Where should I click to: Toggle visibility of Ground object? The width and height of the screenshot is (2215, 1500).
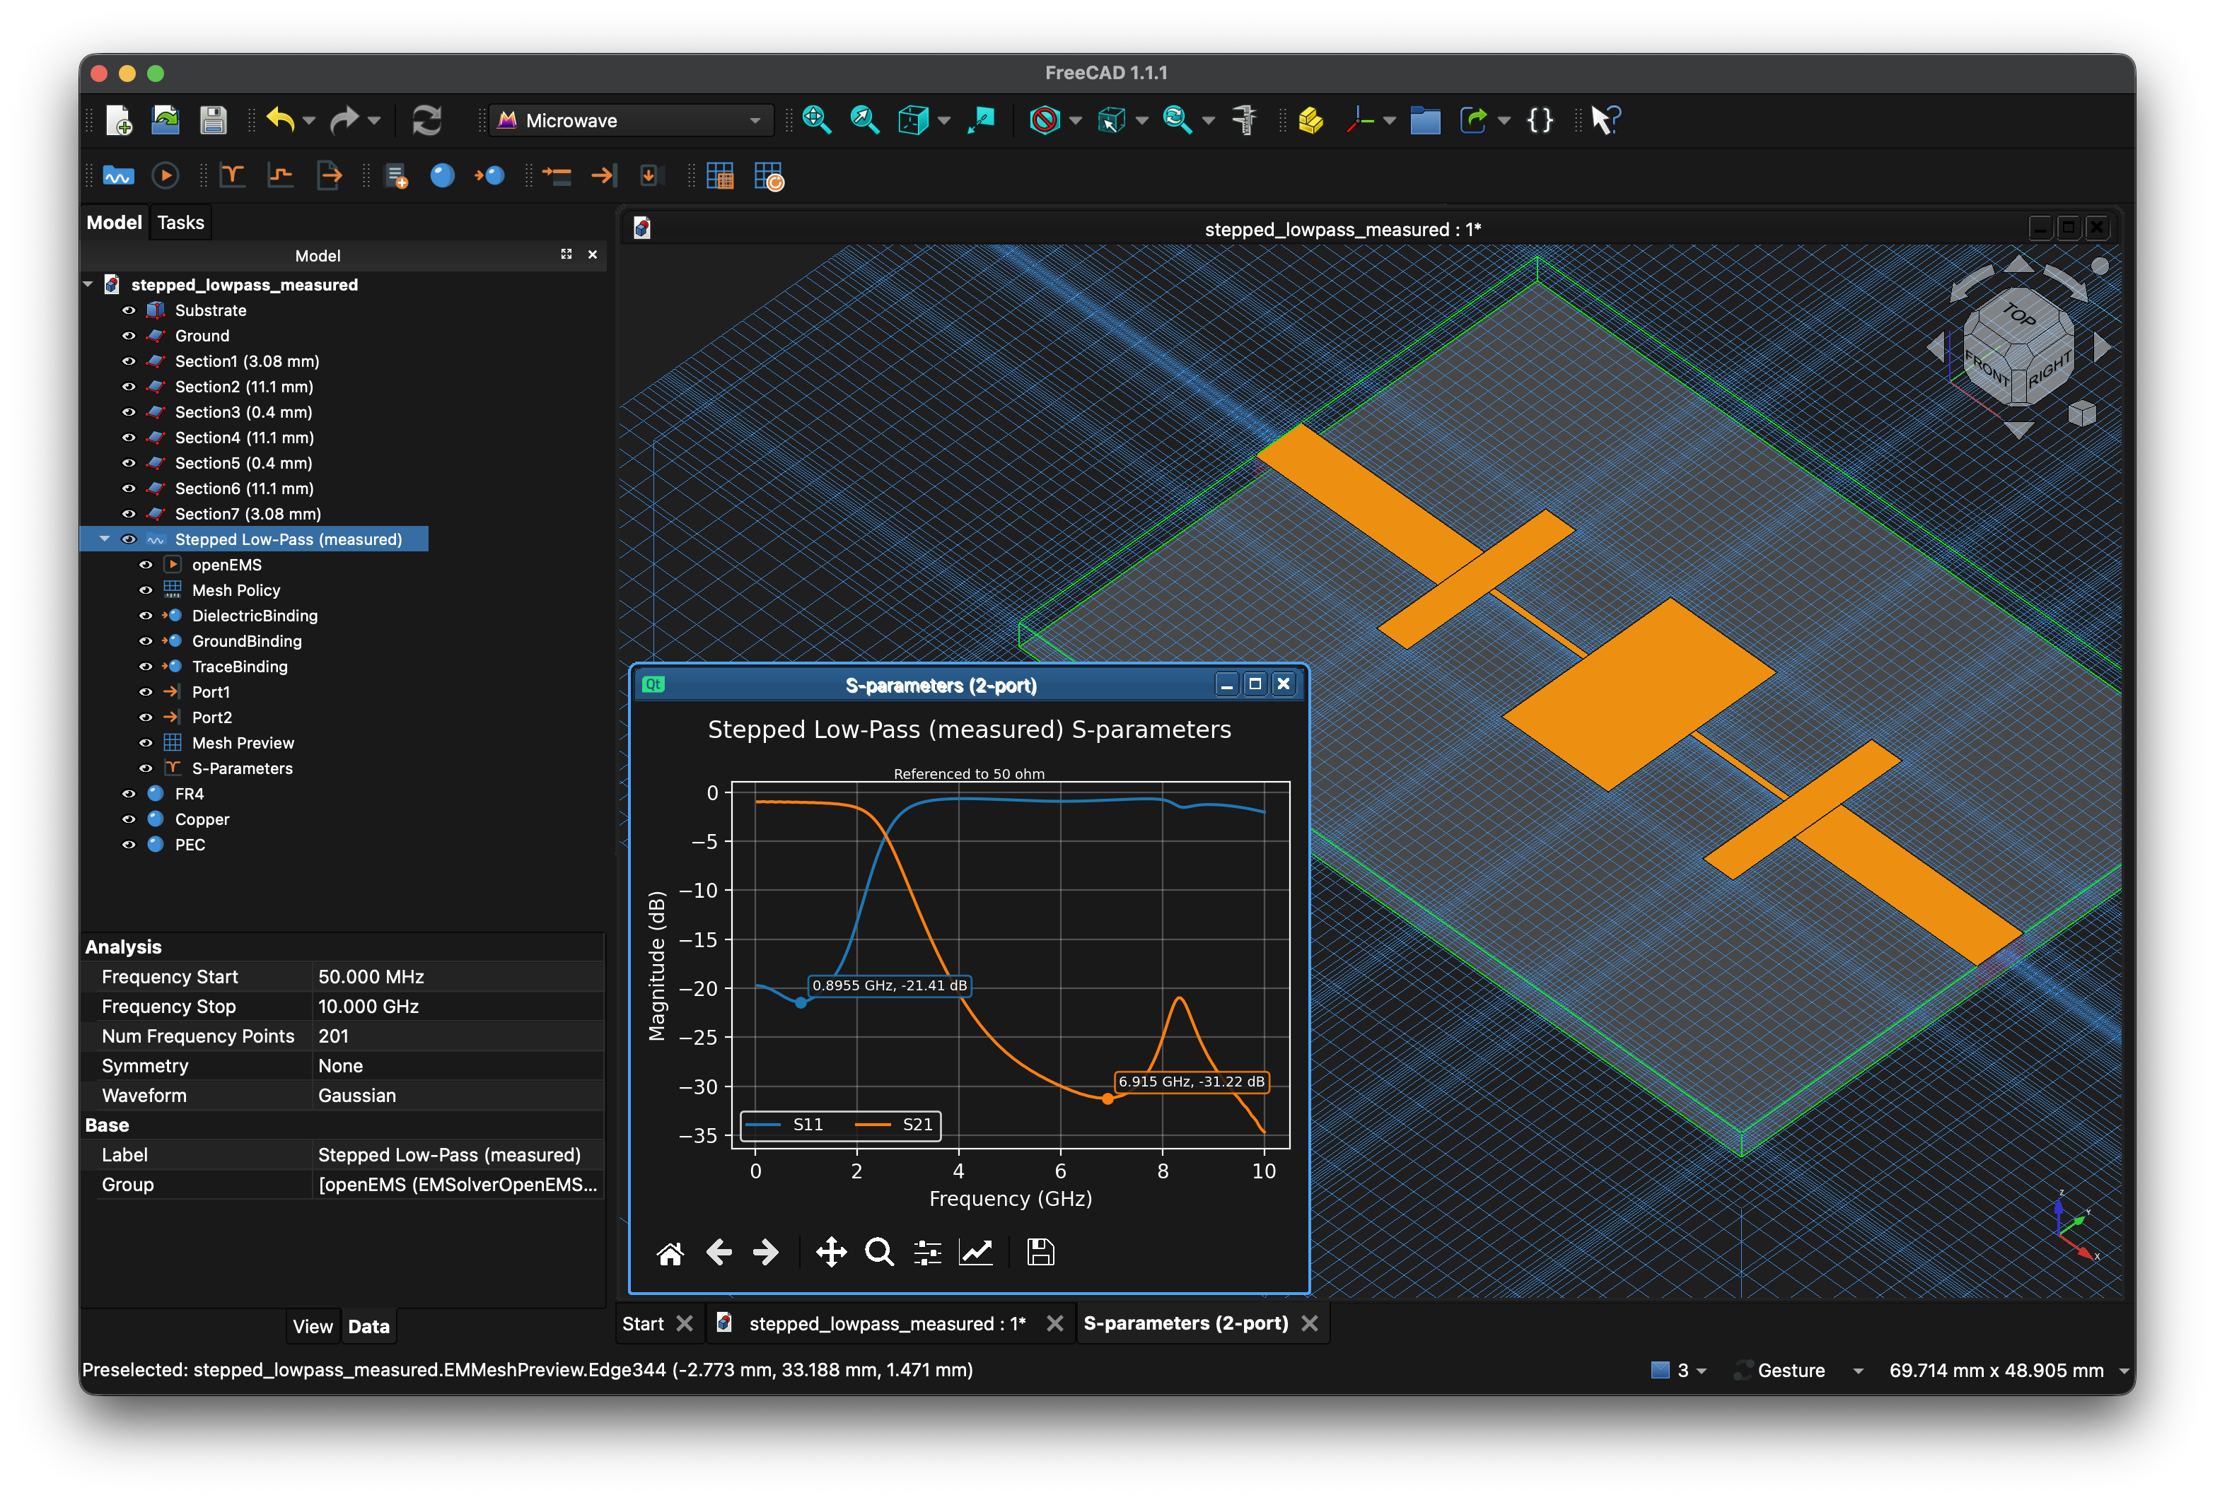pos(129,336)
